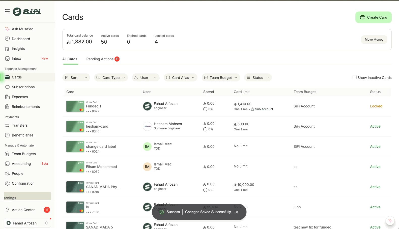The image size is (399, 229).
Task: Open the Configuration gear icon
Action: 7,183
